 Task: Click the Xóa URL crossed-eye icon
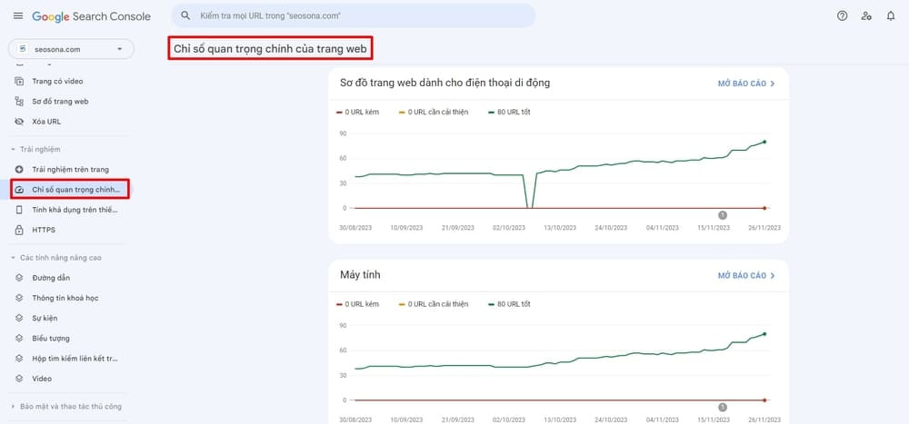(19, 122)
